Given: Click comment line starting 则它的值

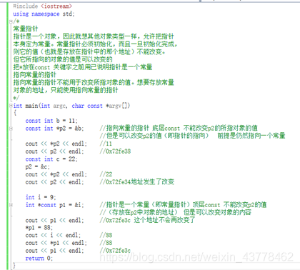Looking at the screenshot, I should [89, 52].
